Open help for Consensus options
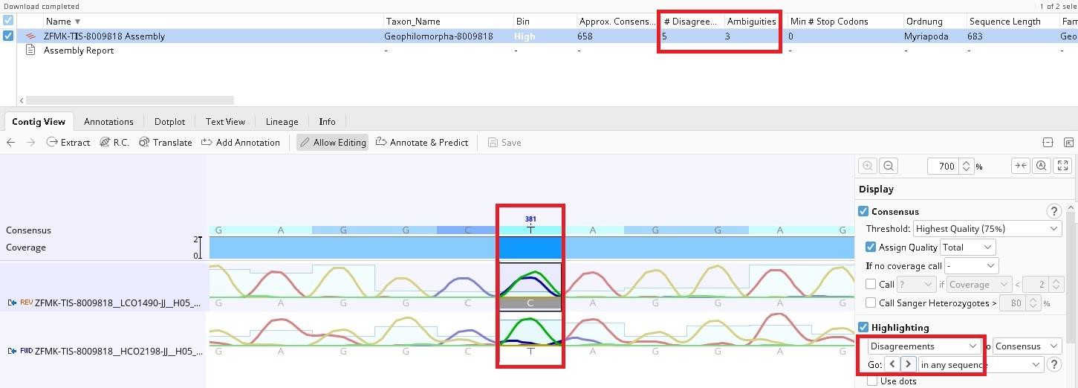Viewport: 1078px width, 388px height. [x=1053, y=211]
